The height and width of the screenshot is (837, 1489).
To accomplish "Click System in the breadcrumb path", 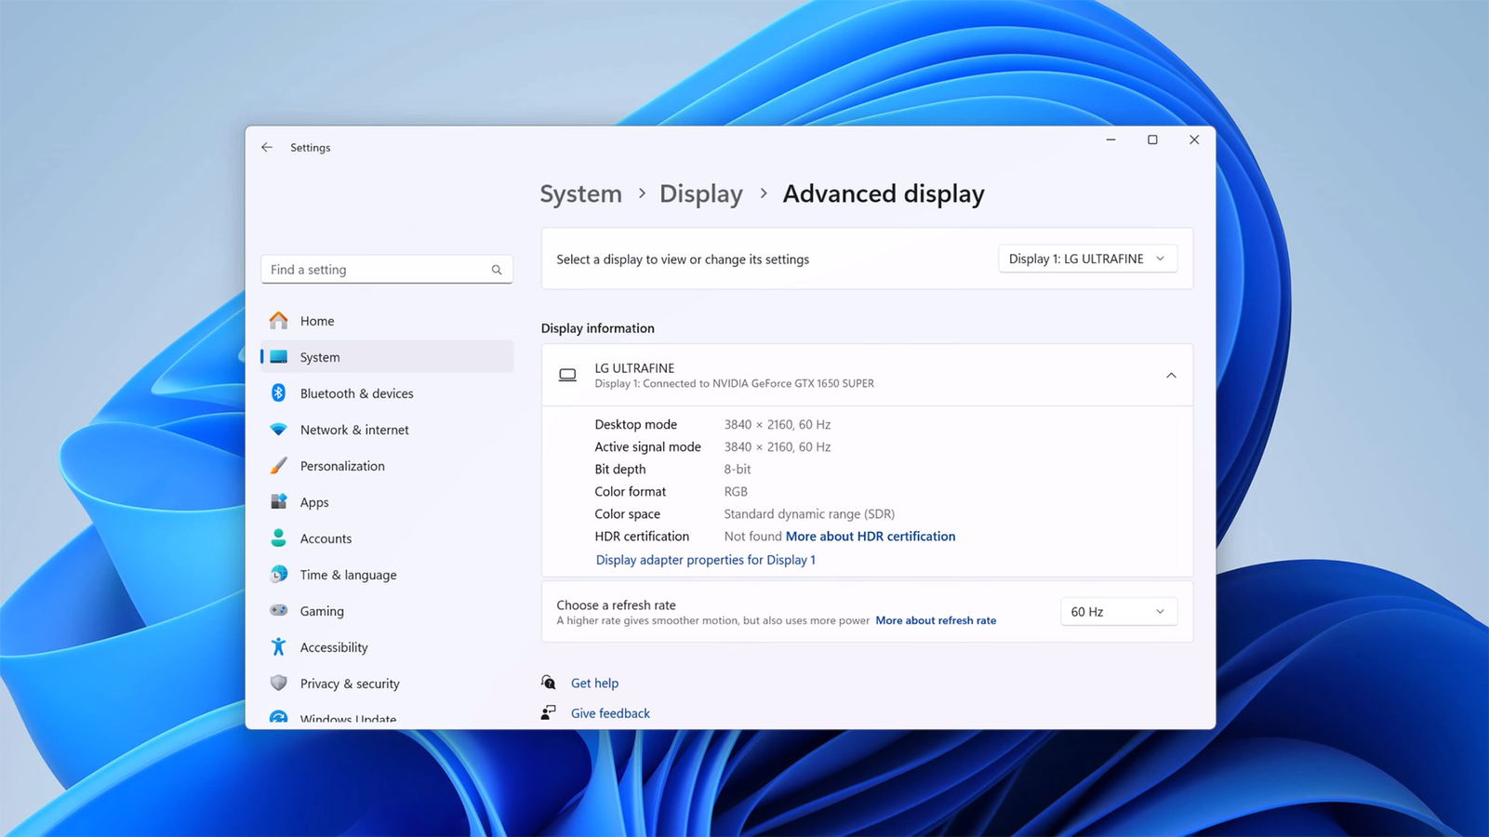I will [x=580, y=193].
